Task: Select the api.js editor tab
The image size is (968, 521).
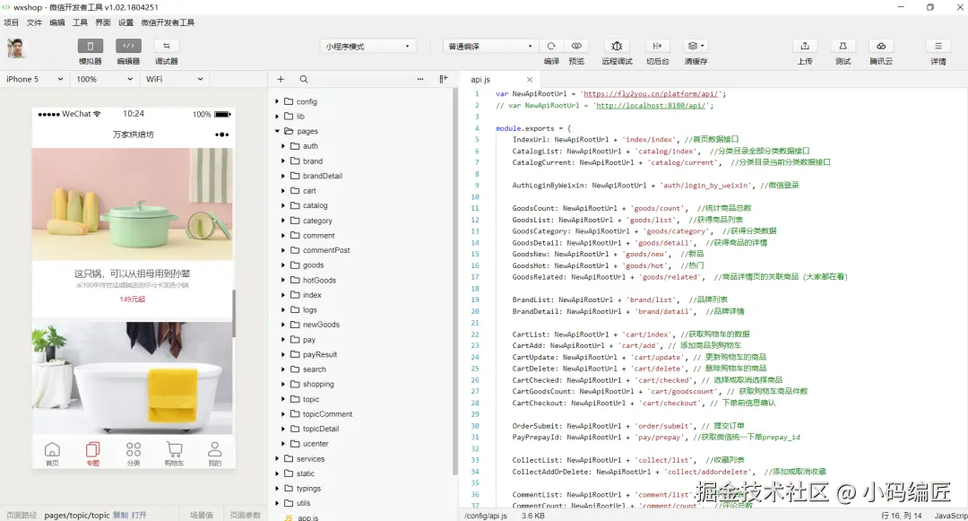Action: coord(480,80)
